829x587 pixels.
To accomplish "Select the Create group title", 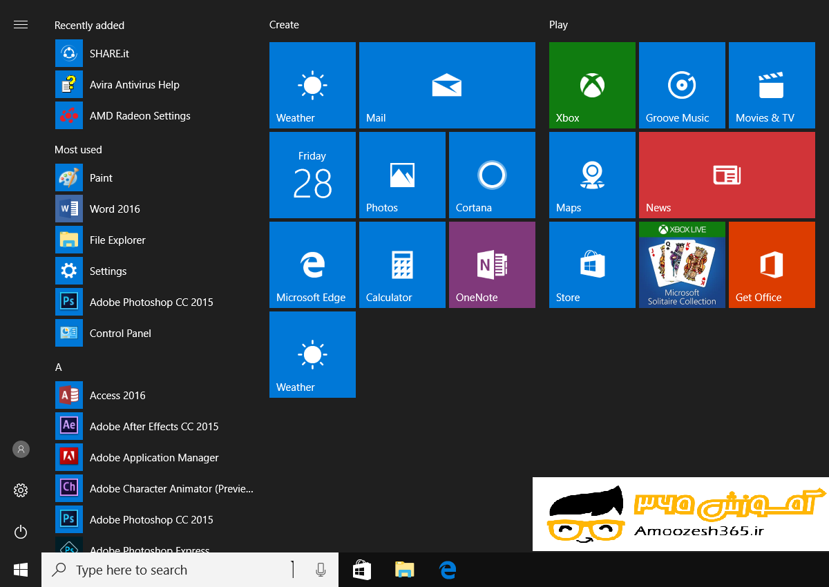I will [284, 25].
